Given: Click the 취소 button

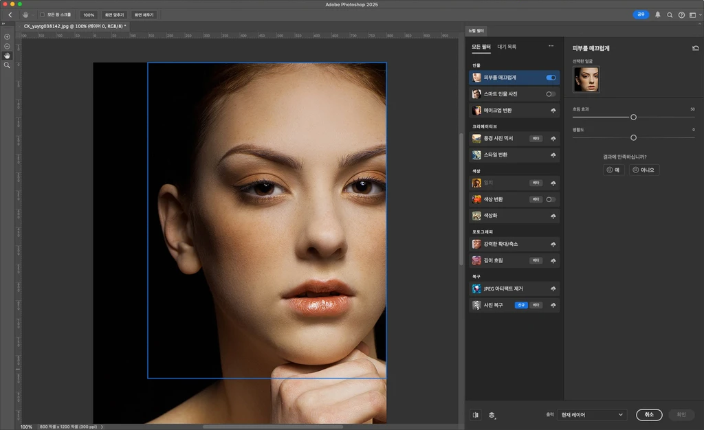Looking at the screenshot, I should (x=648, y=415).
